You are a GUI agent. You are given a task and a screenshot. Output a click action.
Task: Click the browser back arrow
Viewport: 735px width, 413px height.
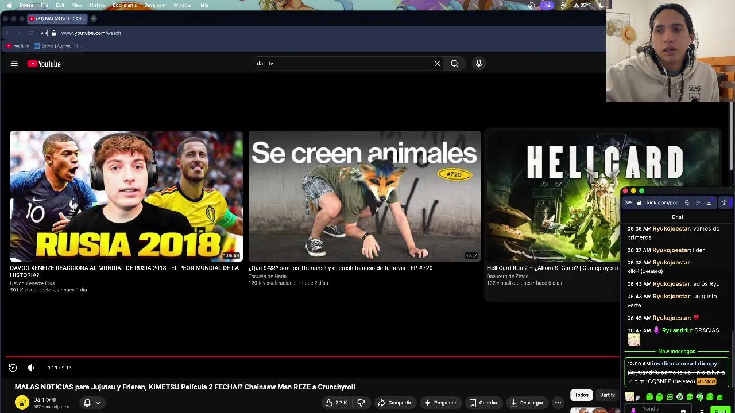[x=7, y=33]
